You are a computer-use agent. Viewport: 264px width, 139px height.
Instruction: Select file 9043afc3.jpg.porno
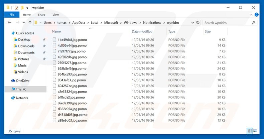(x=72, y=80)
